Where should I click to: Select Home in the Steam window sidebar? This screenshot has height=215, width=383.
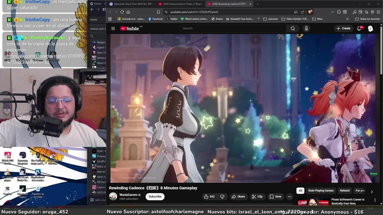(x=93, y=20)
